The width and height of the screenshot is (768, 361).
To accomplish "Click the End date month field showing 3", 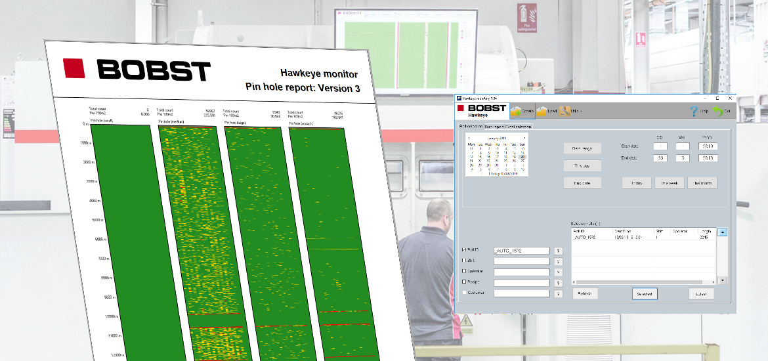I will click(x=683, y=158).
